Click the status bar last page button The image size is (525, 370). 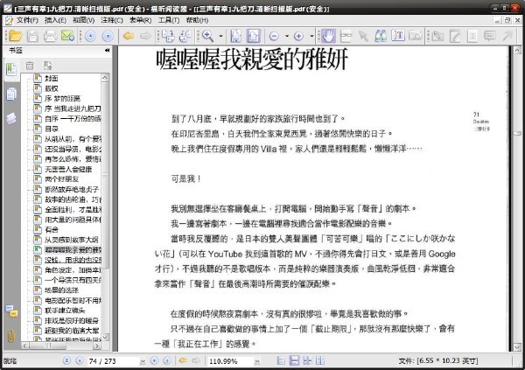167,360
